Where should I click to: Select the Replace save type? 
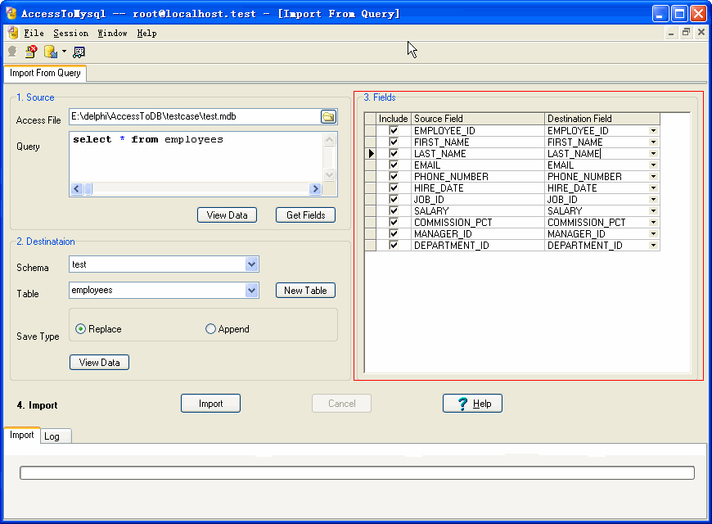tap(80, 329)
